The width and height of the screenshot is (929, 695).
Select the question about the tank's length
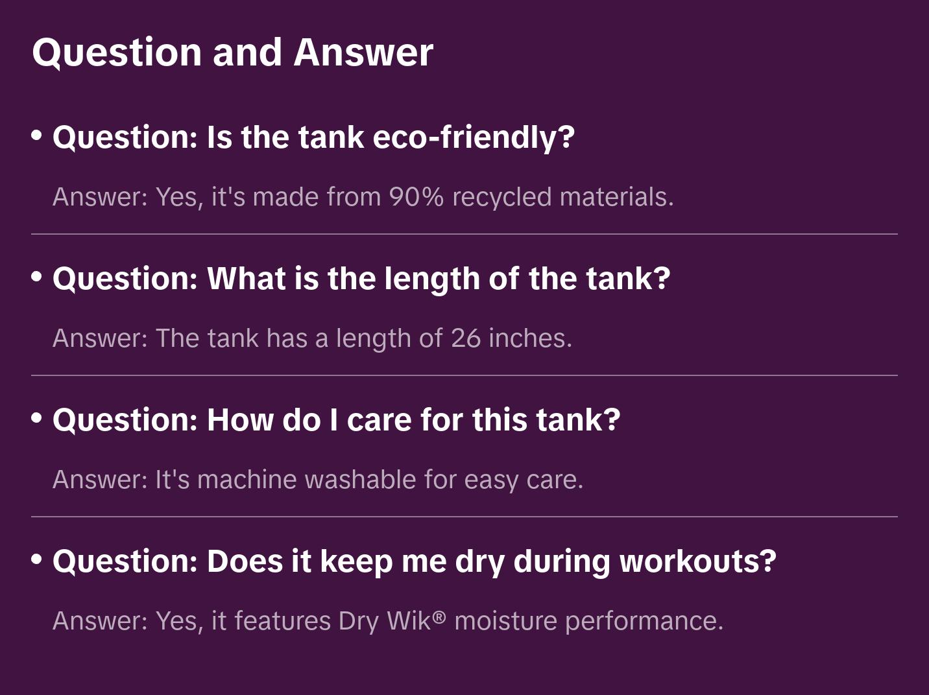[x=361, y=279]
